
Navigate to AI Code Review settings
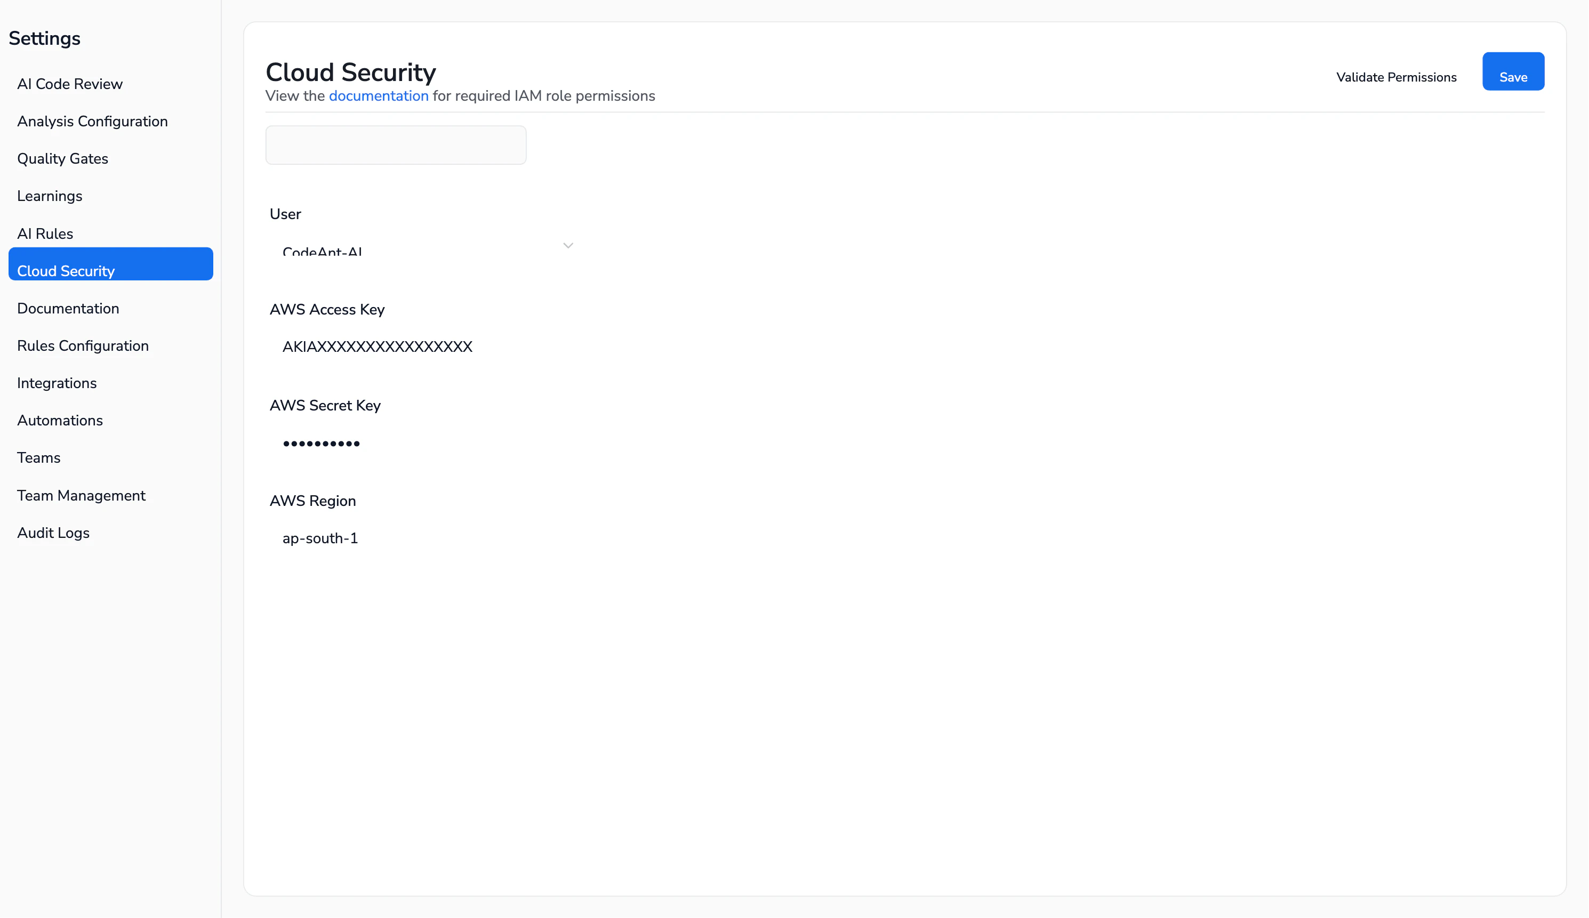(69, 83)
